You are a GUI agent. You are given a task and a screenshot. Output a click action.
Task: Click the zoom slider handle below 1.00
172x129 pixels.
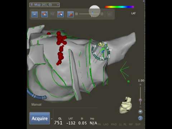point(140,100)
